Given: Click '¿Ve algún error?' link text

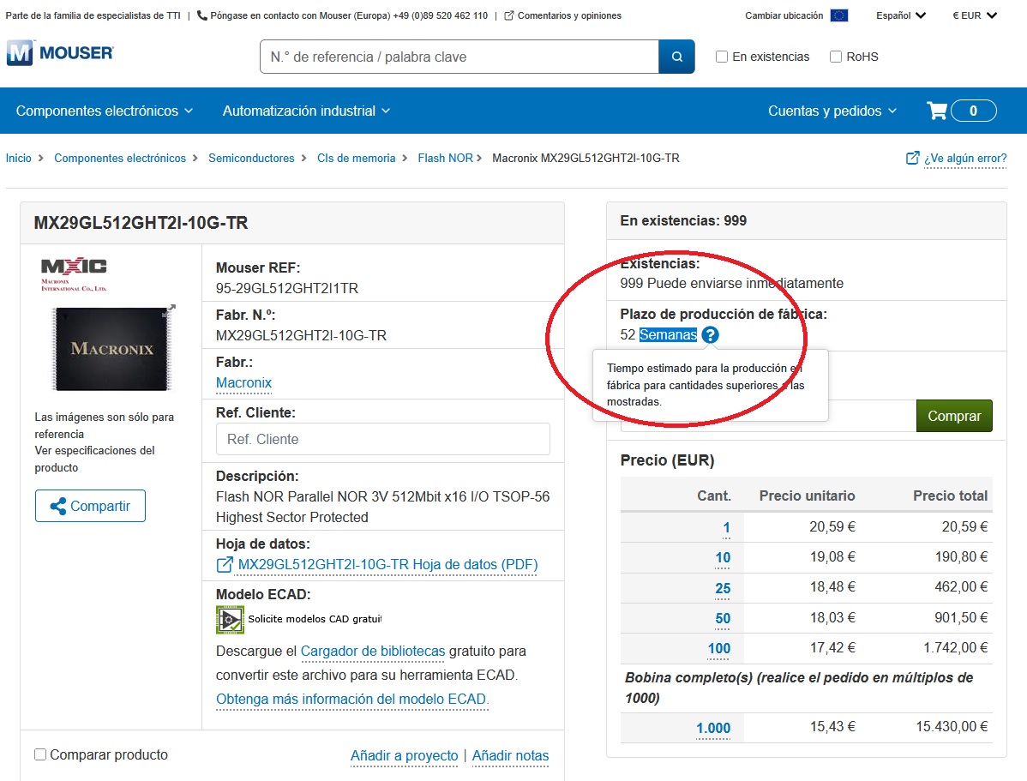Looking at the screenshot, I should 965,158.
